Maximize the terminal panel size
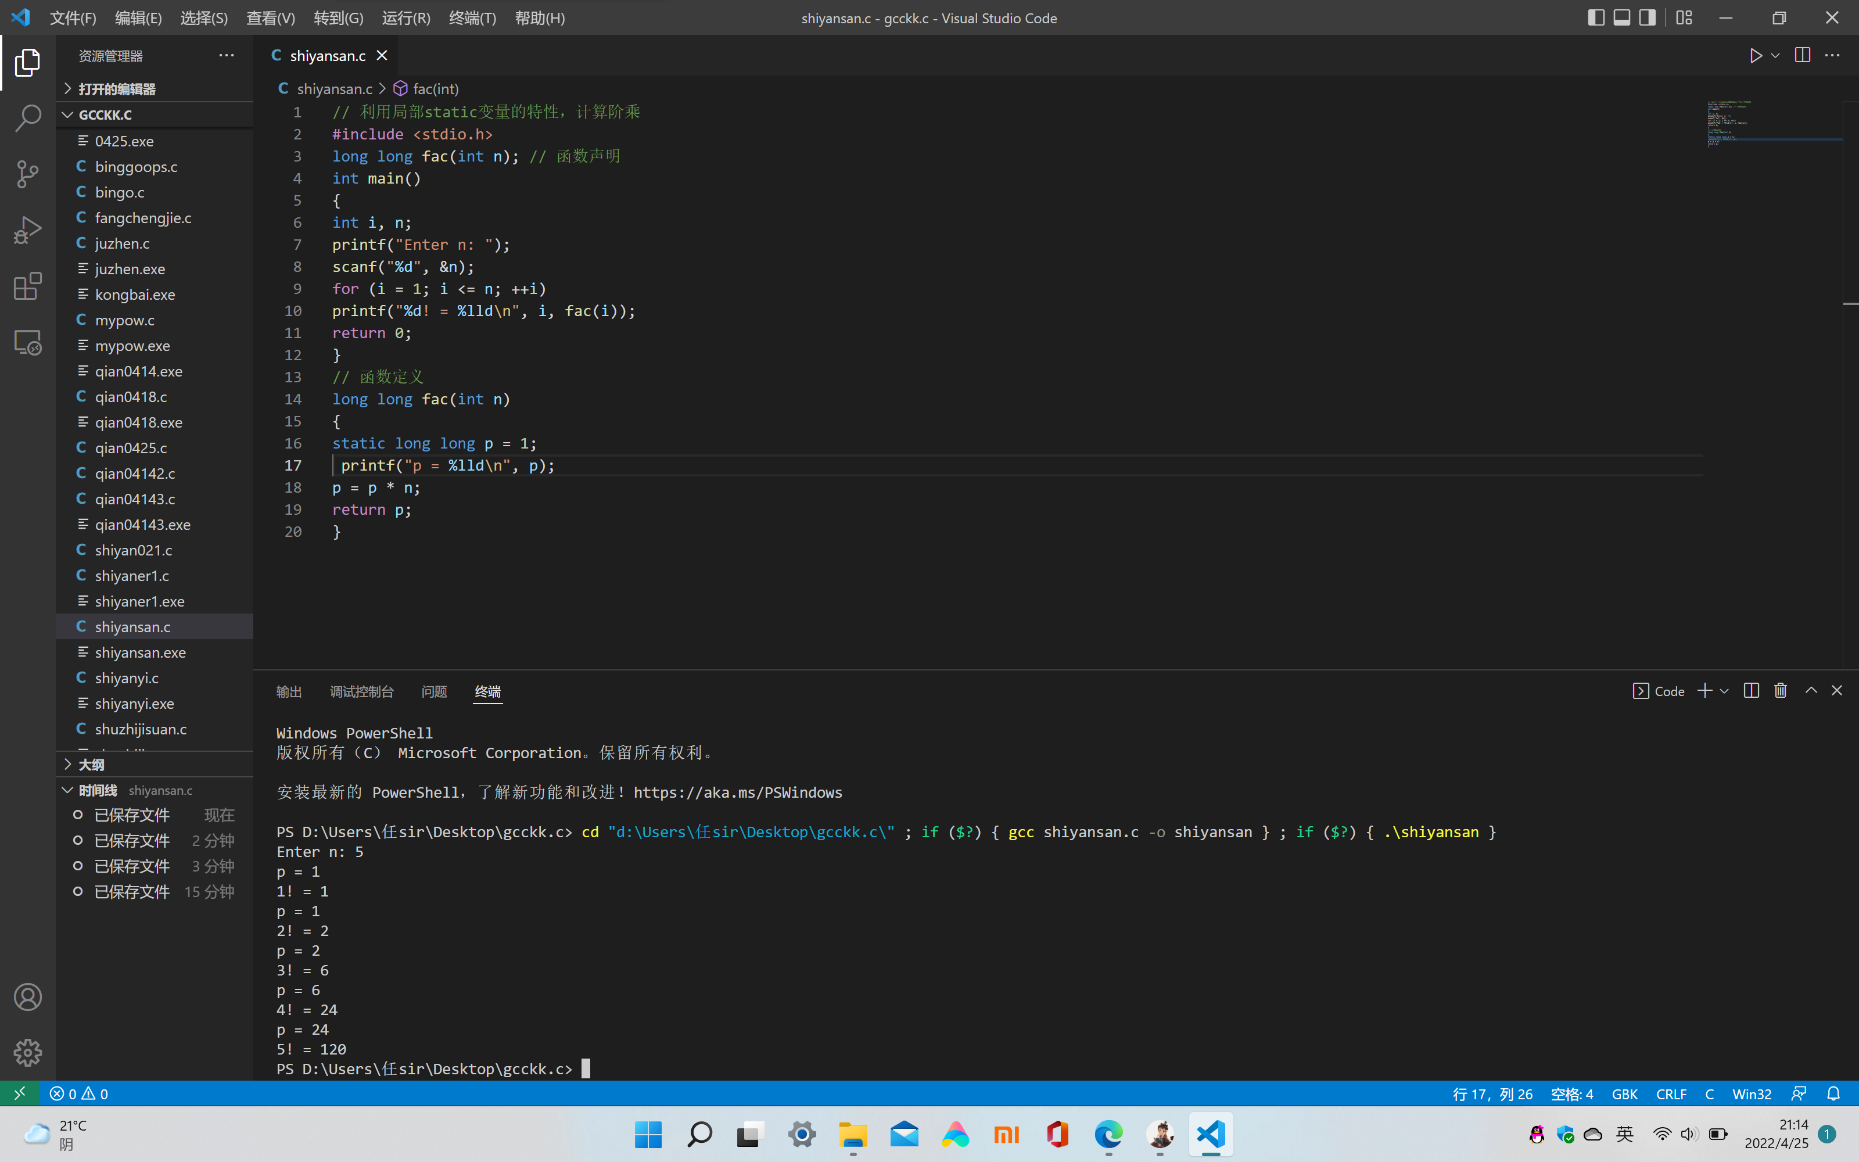 coord(1811,690)
